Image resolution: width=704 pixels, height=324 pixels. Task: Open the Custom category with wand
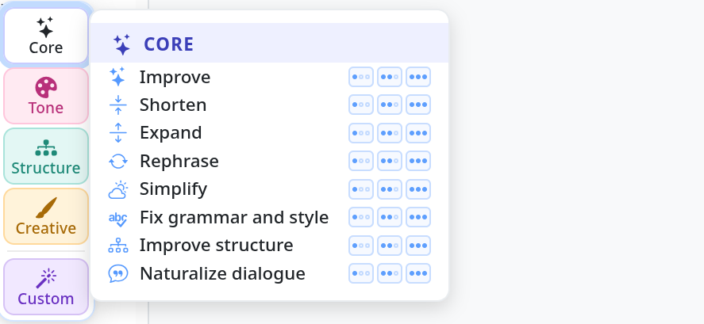pos(46,287)
